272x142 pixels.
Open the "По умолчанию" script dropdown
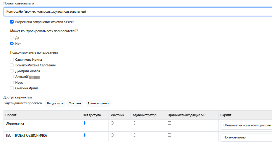(x=246, y=137)
